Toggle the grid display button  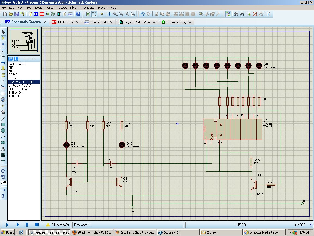click(94, 14)
